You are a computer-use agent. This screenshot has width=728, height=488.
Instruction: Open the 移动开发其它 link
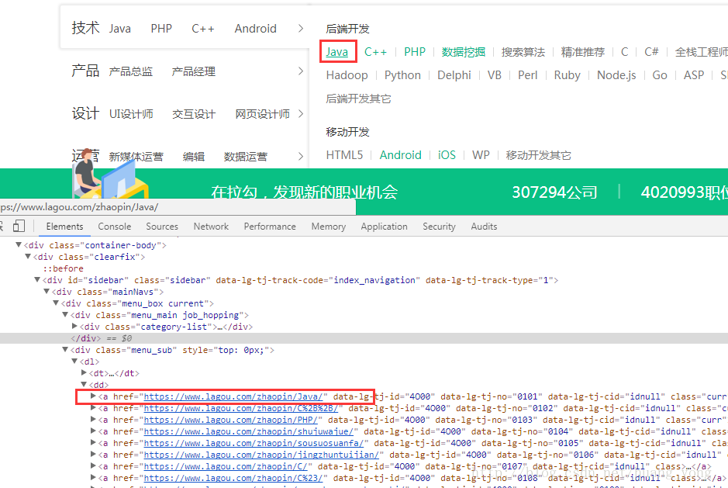tap(539, 154)
